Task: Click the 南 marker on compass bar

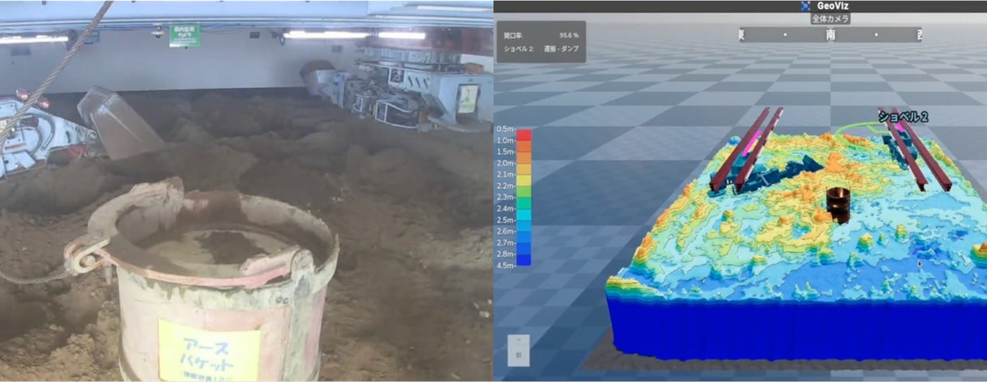Action: pos(830,35)
